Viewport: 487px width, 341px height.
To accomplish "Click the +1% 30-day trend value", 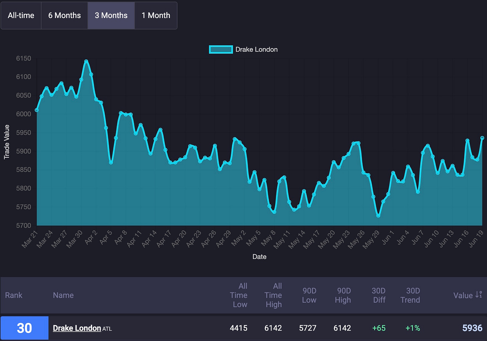I will pyautogui.click(x=413, y=328).
